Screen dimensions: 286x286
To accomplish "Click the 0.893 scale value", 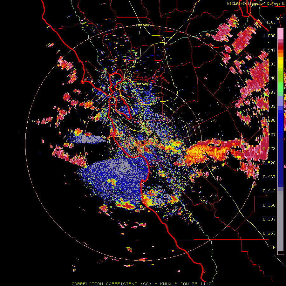I will 269,64.
